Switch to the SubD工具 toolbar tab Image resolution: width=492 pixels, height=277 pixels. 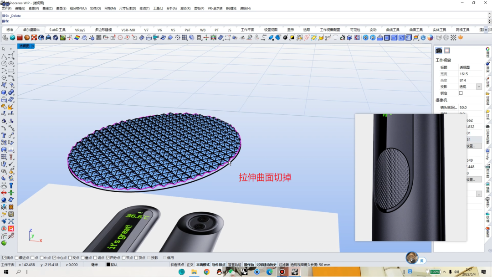(57, 30)
